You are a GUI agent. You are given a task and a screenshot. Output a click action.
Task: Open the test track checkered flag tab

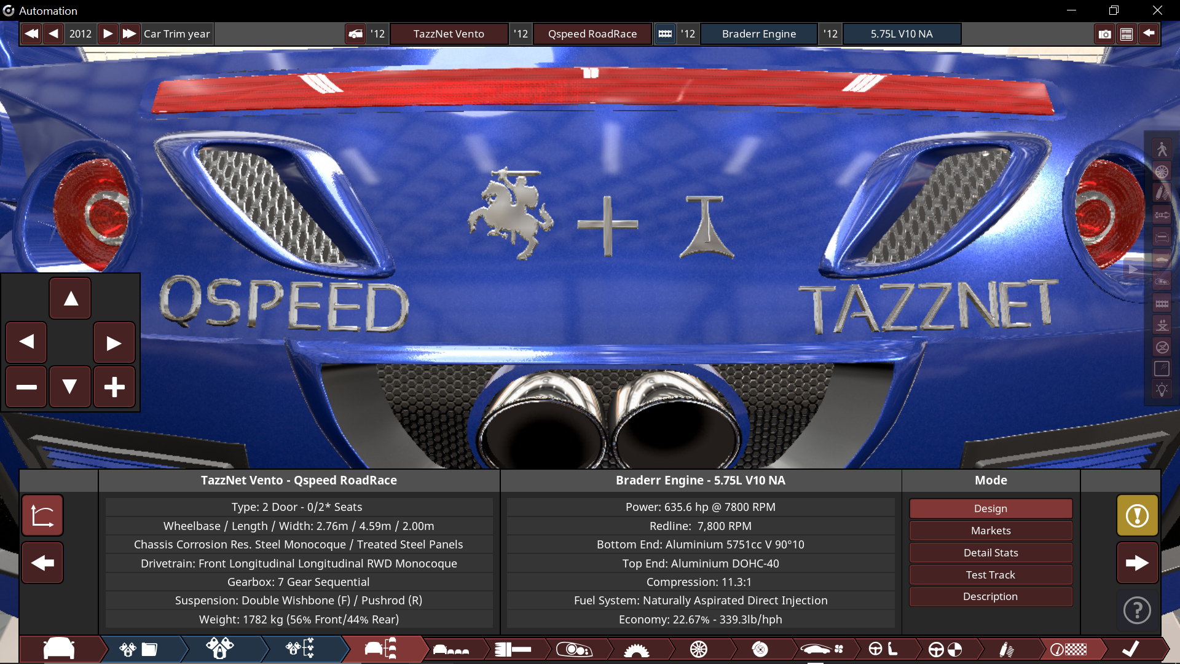1068,649
